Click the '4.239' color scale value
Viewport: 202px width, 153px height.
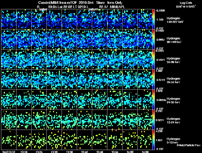159,131
